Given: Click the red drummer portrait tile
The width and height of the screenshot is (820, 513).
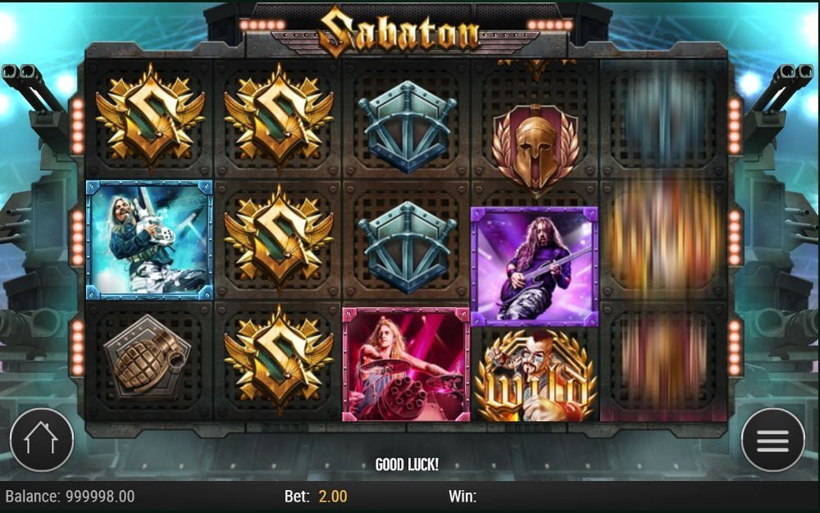Looking at the screenshot, I should click(406, 365).
